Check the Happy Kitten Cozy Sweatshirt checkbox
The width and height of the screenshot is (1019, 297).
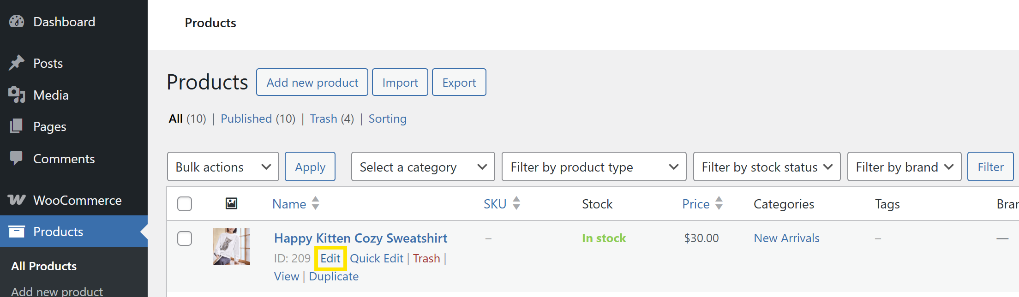pyautogui.click(x=185, y=238)
